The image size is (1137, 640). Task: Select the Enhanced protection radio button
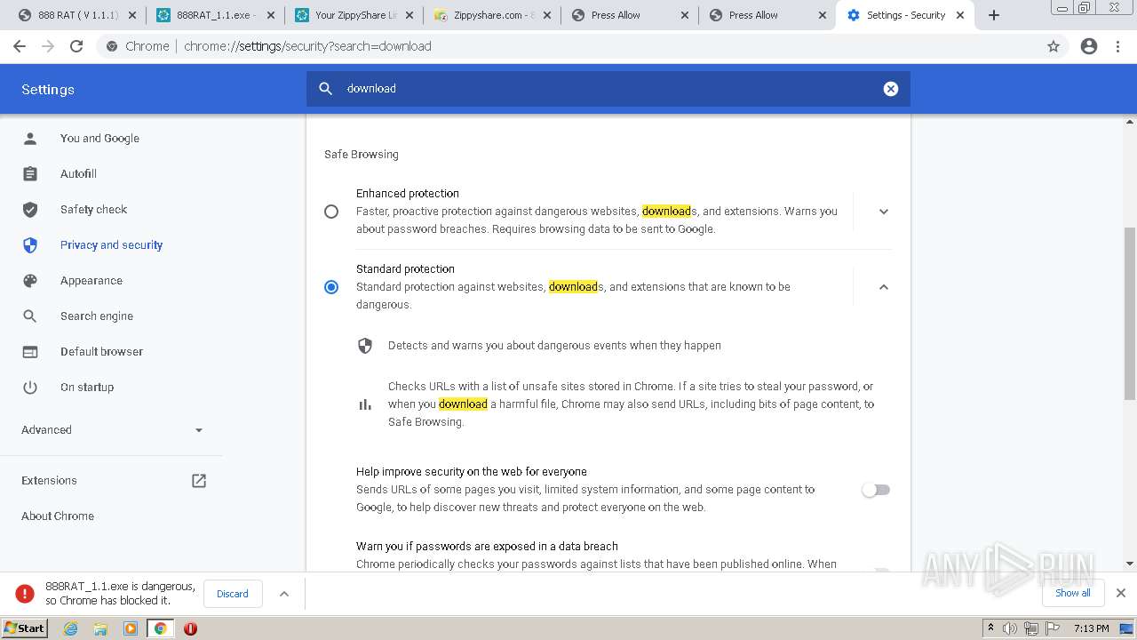pos(331,212)
